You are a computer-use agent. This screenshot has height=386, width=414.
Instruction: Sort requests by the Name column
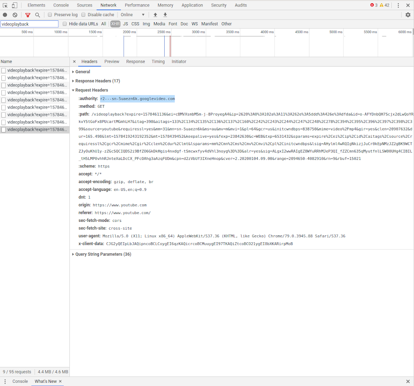[x=35, y=61]
